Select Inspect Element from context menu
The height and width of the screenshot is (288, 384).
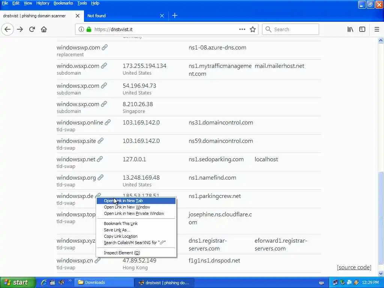tap(136, 253)
